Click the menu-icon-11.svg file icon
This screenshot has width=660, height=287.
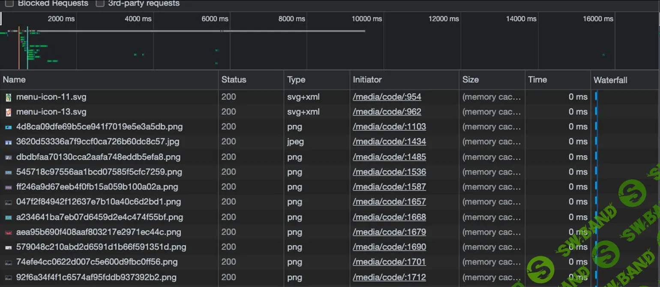click(x=9, y=98)
